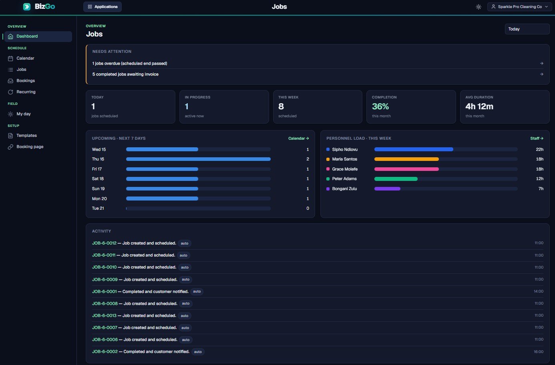The width and height of the screenshot is (555, 365).
Task: Open the Bookings sidebar item
Action: [x=38, y=81]
